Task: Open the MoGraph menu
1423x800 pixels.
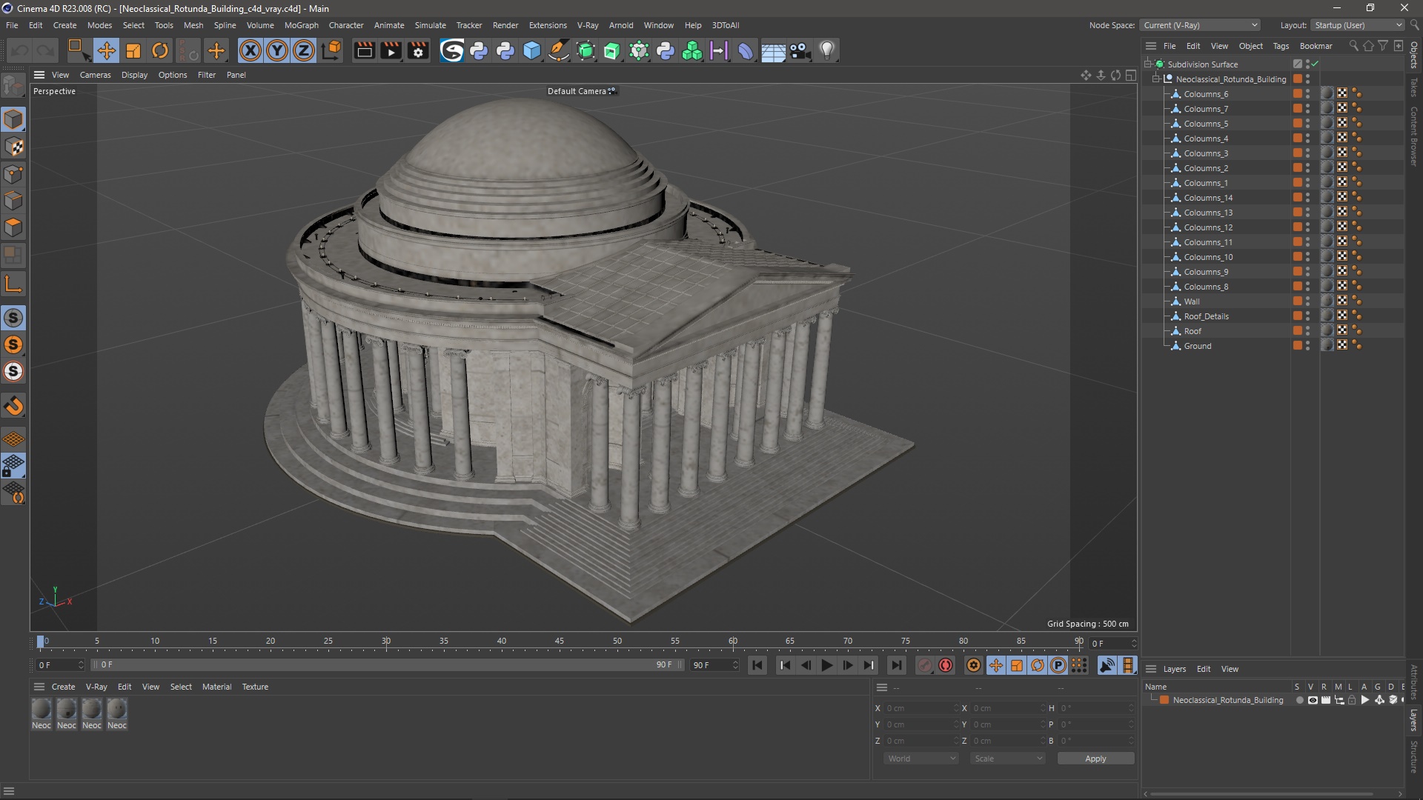Action: [x=301, y=25]
